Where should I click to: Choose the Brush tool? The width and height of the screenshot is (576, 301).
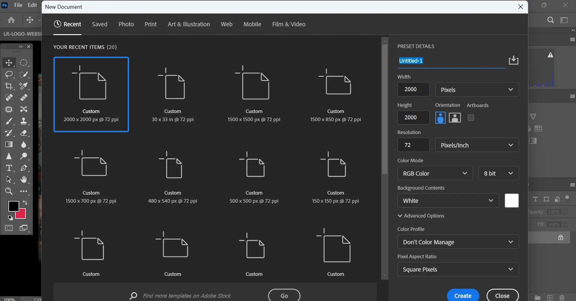[9, 121]
